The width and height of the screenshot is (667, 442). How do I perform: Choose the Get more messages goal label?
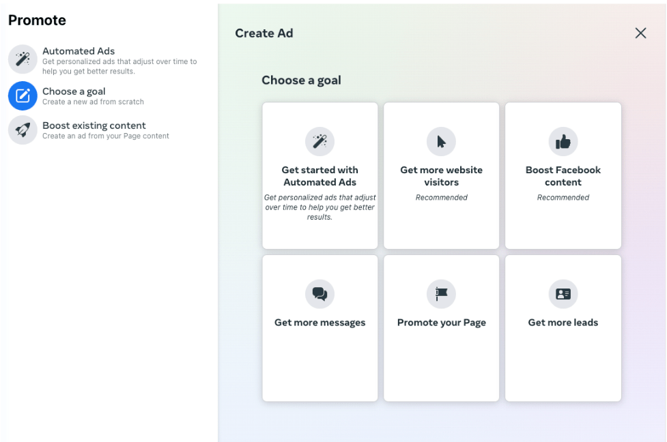320,323
